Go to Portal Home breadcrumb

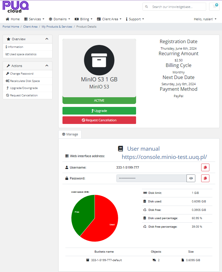[x=11, y=26]
